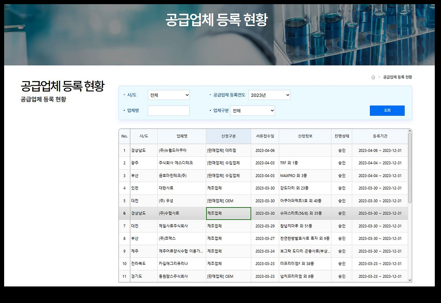This screenshot has width=441, height=303.
Task: Open the 공급업체 등록연도 2023년 dropdown
Action: pos(269,95)
